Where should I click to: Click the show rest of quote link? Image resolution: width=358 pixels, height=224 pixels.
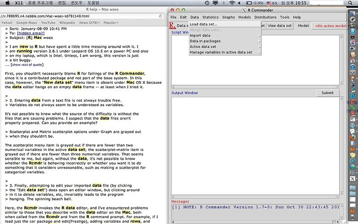pos(27,65)
